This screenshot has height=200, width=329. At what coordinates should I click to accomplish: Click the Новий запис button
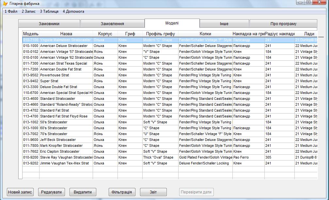(x=20, y=192)
